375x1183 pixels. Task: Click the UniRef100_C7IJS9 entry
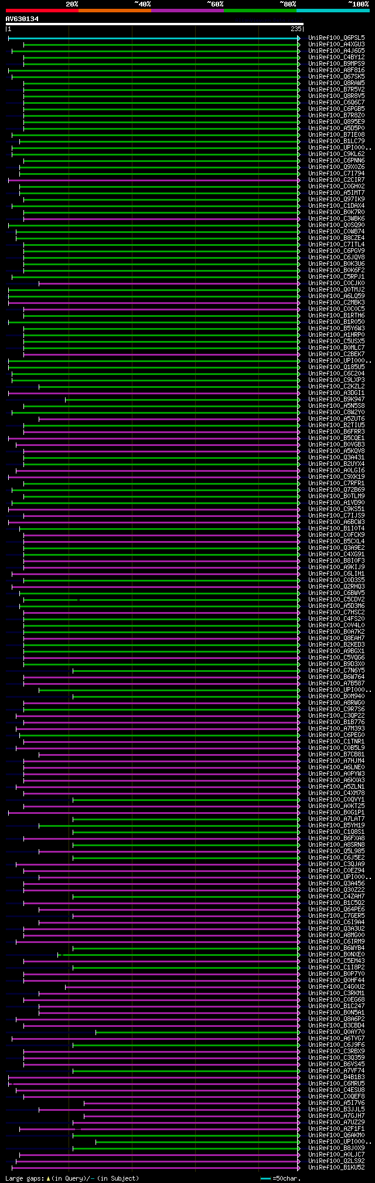point(336,516)
